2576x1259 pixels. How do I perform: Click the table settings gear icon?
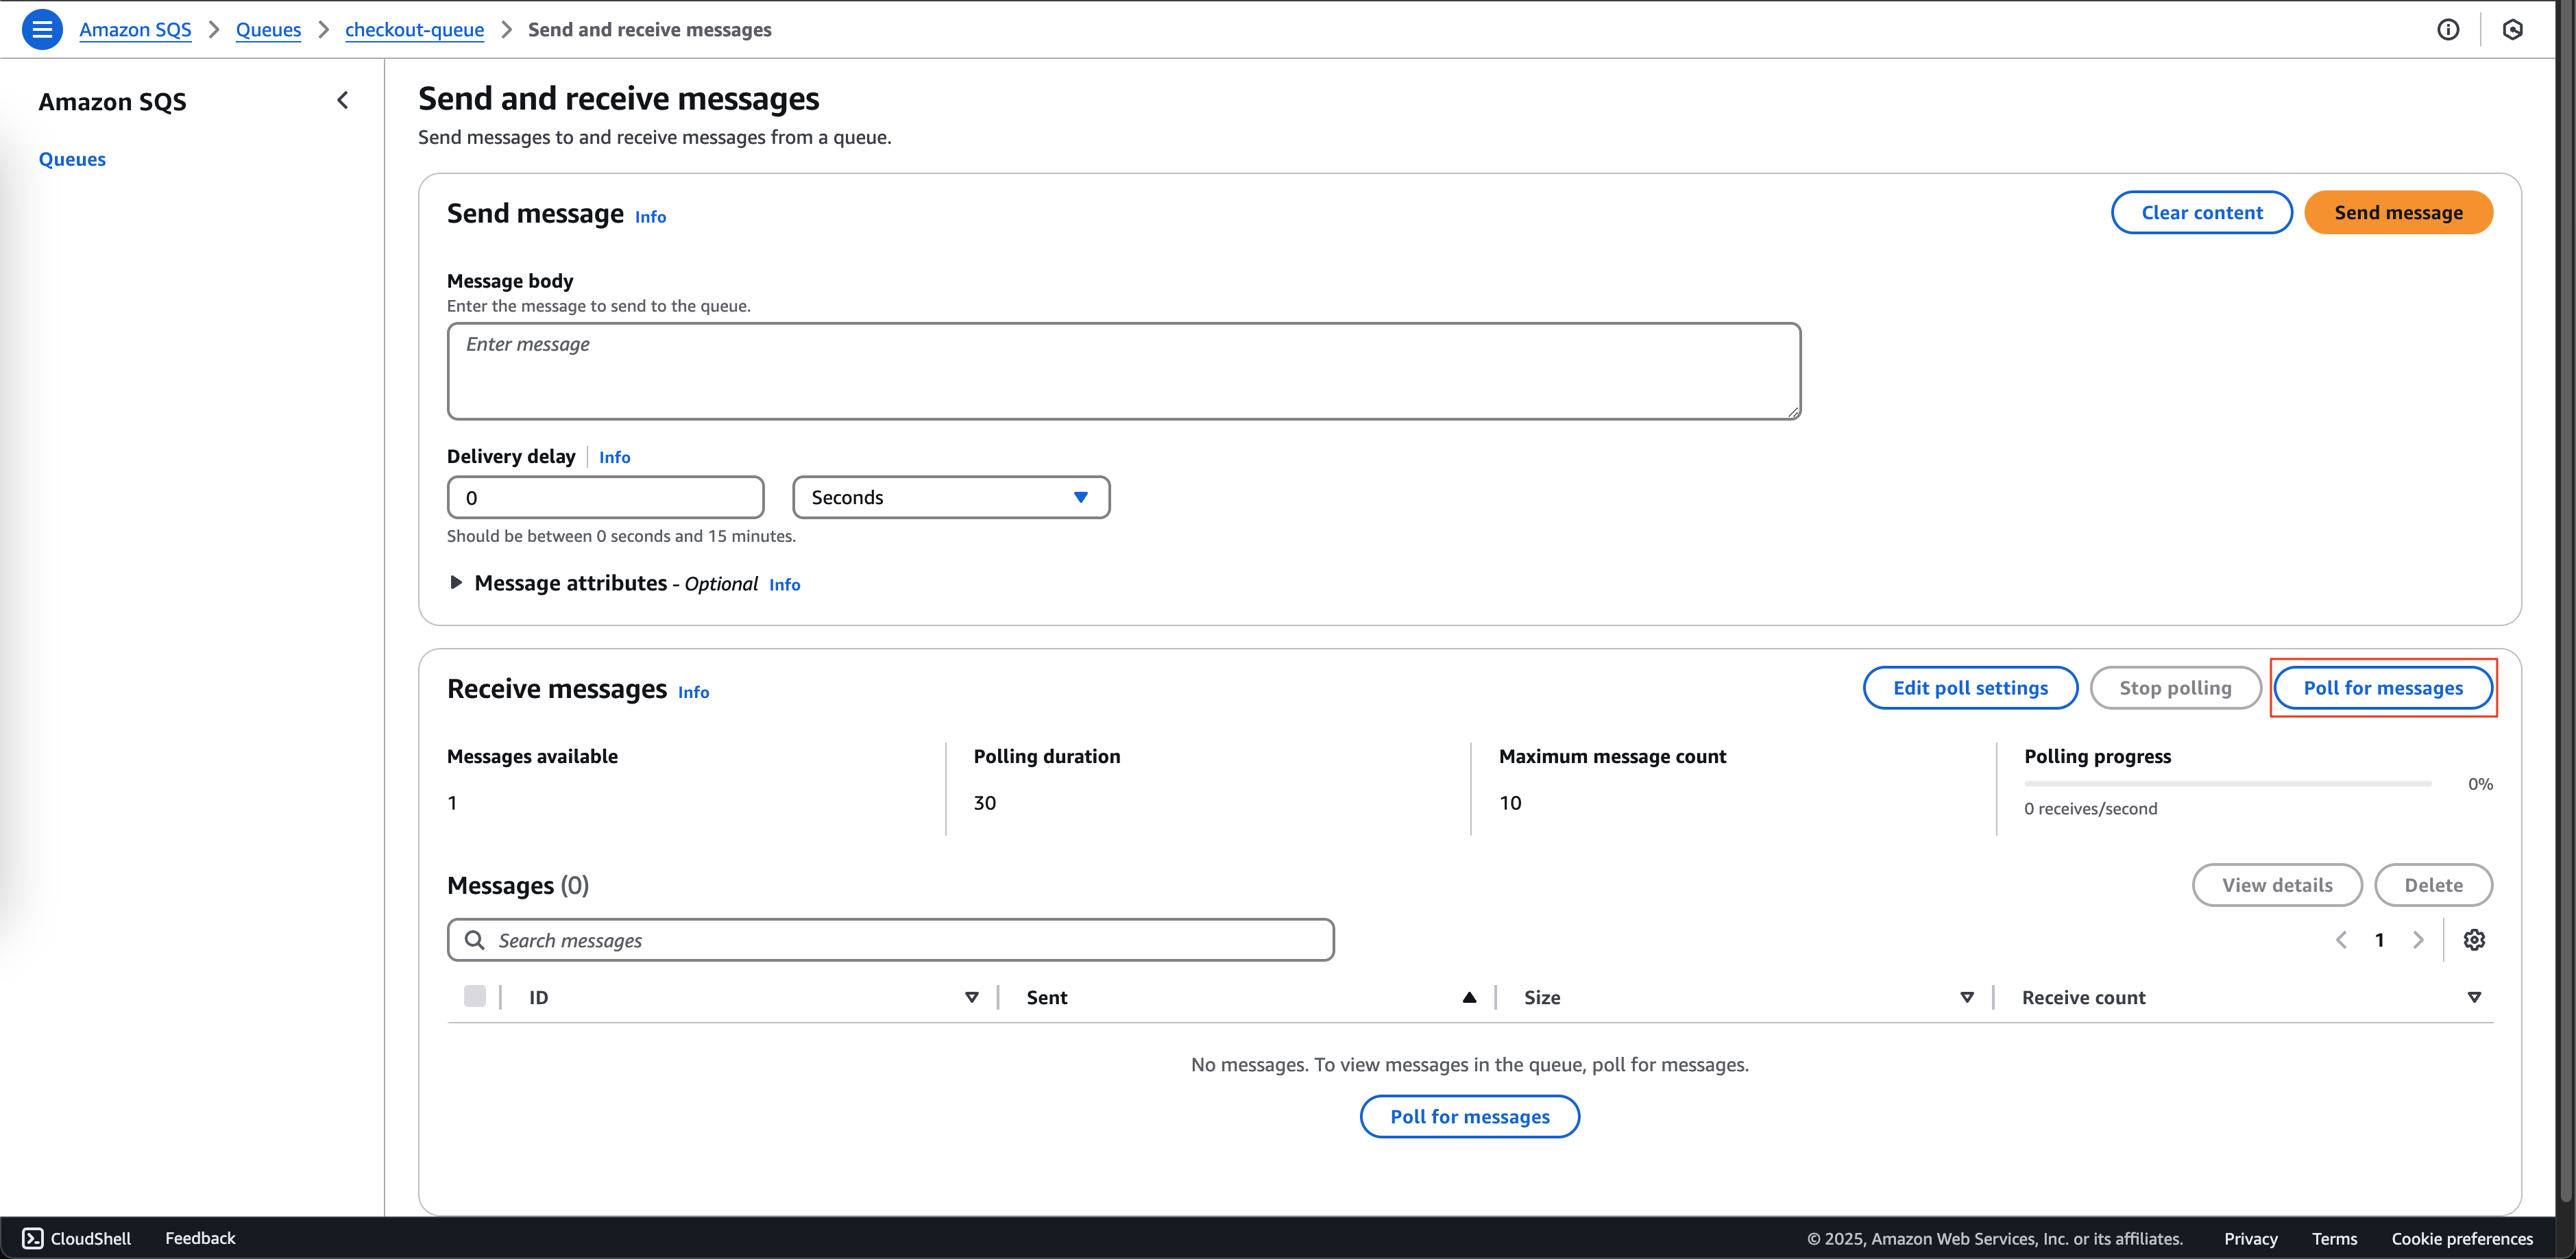[2474, 939]
